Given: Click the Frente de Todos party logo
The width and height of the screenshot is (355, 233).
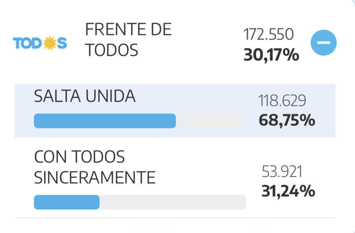Looking at the screenshot, I should click(x=40, y=43).
